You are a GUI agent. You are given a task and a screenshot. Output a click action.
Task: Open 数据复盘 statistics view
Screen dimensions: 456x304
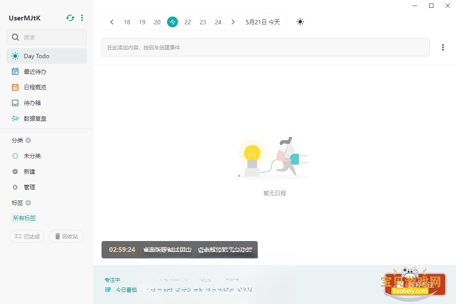(x=46, y=119)
